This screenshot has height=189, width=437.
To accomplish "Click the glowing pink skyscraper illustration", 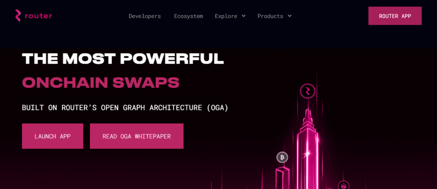I will pyautogui.click(x=308, y=145).
